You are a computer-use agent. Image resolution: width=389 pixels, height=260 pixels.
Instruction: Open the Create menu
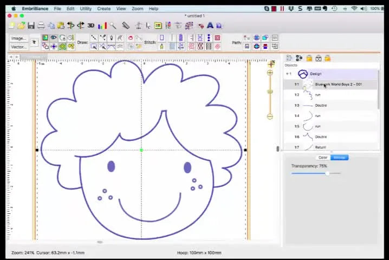[x=103, y=9]
